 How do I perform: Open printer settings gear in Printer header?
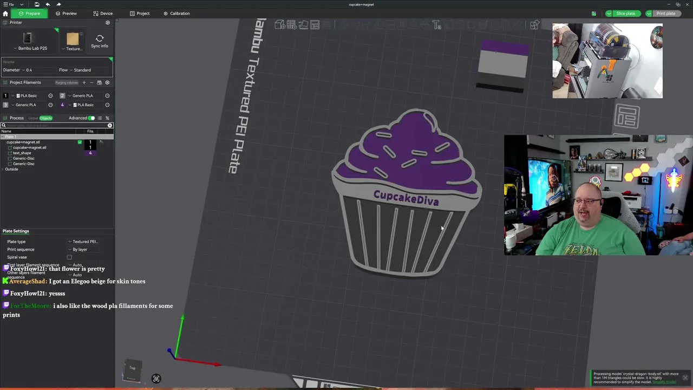107,23
